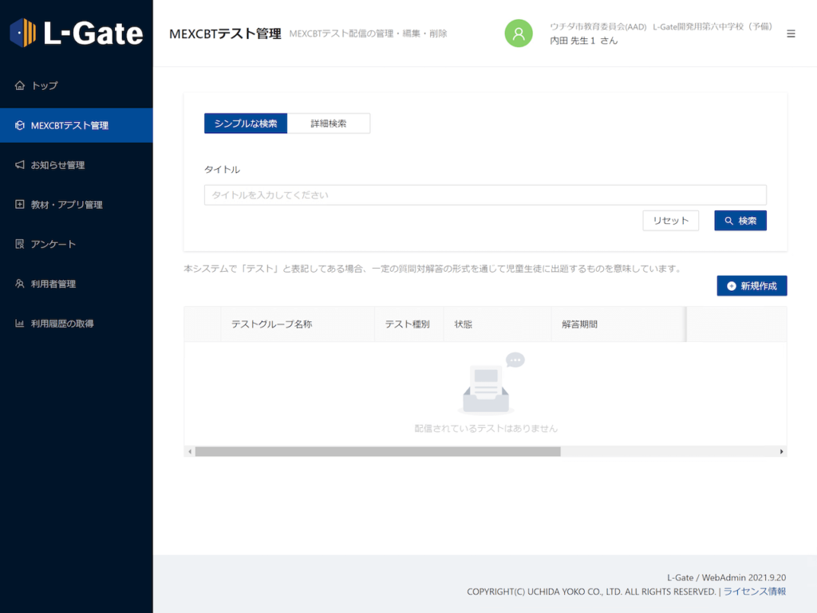Click the 検索 button label
The height and width of the screenshot is (613, 817).
[748, 221]
